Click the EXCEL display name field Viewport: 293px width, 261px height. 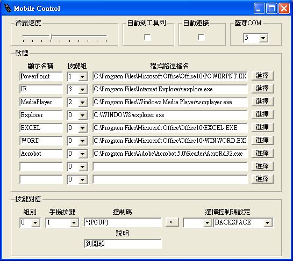[x=41, y=128]
